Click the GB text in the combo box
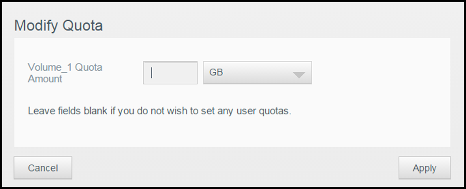 (216, 73)
